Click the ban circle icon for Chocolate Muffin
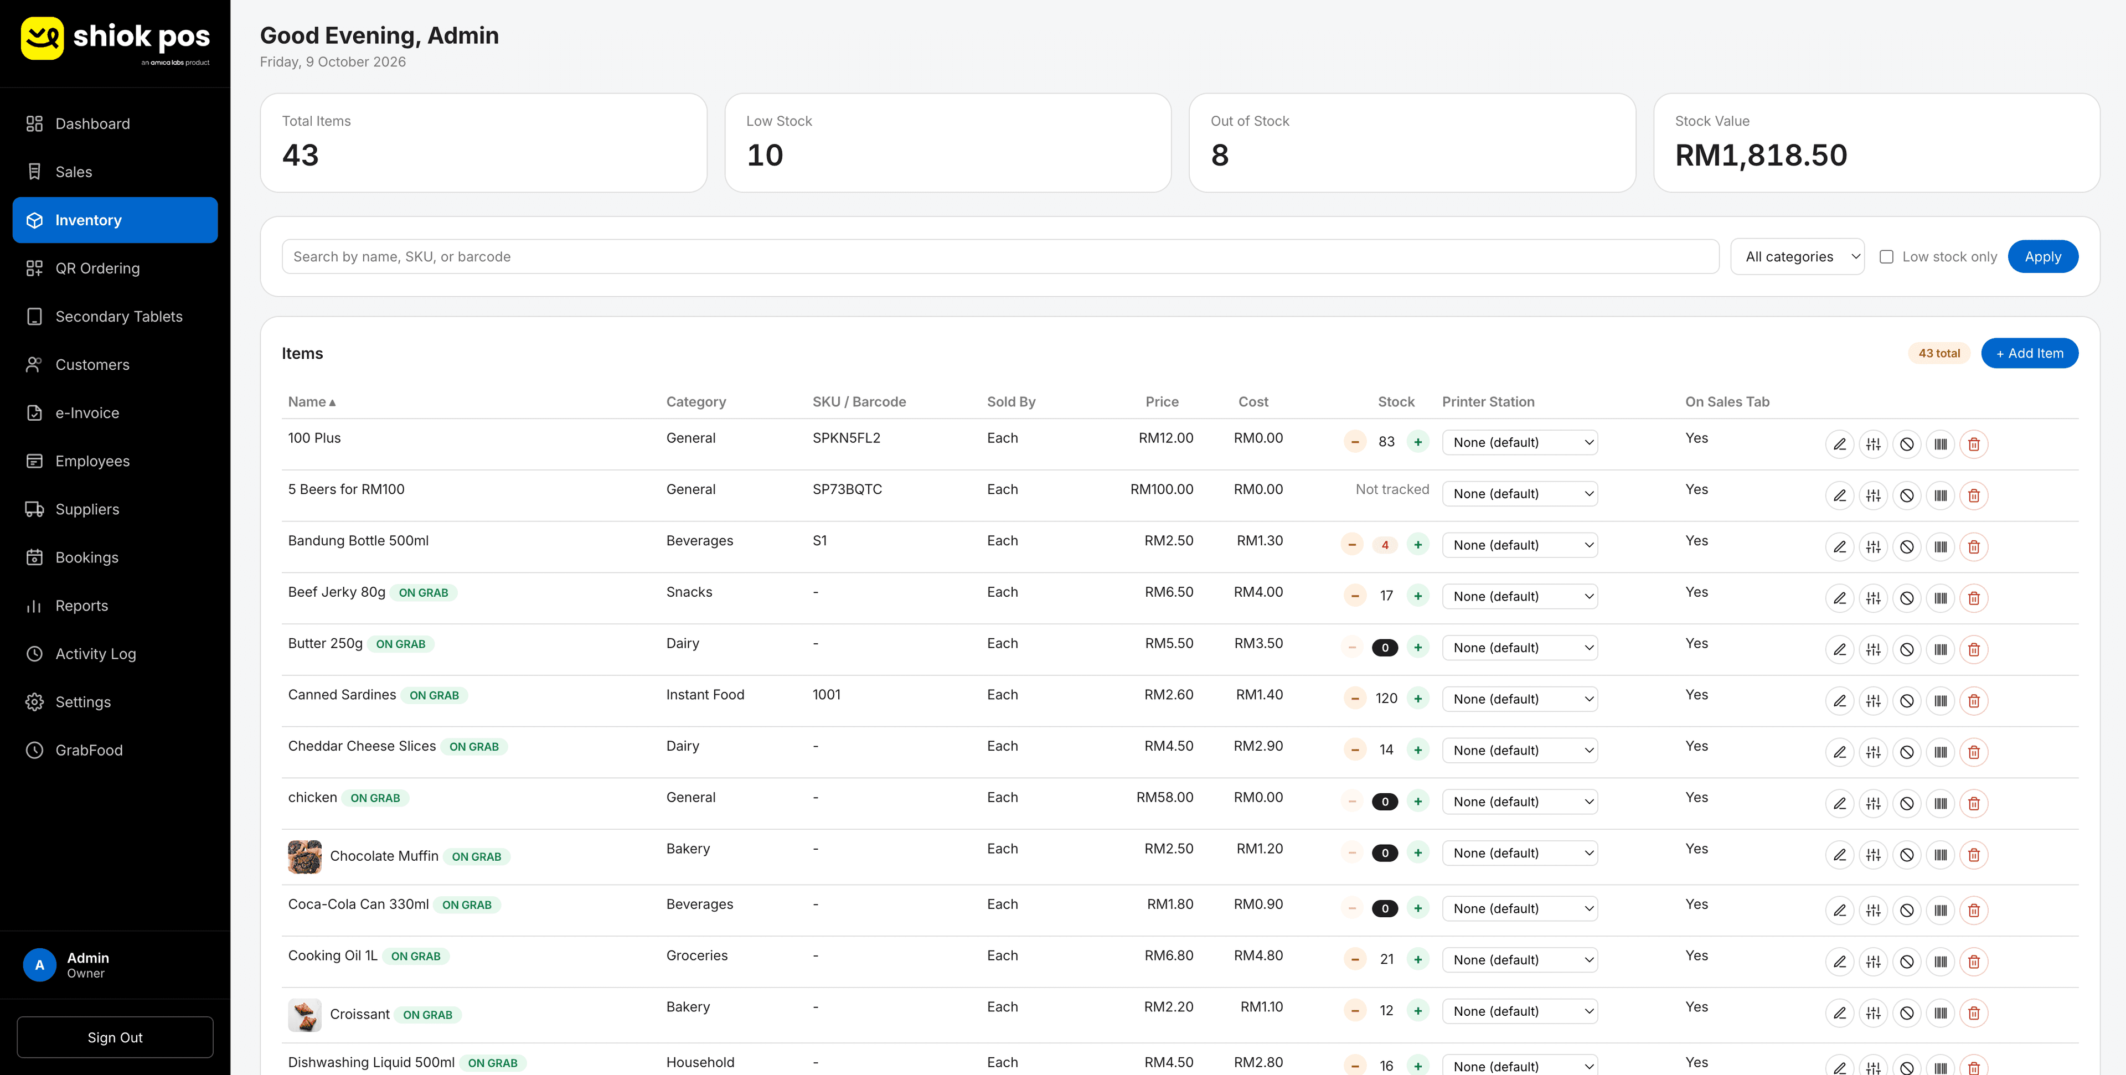This screenshot has width=2126, height=1075. click(x=1906, y=855)
